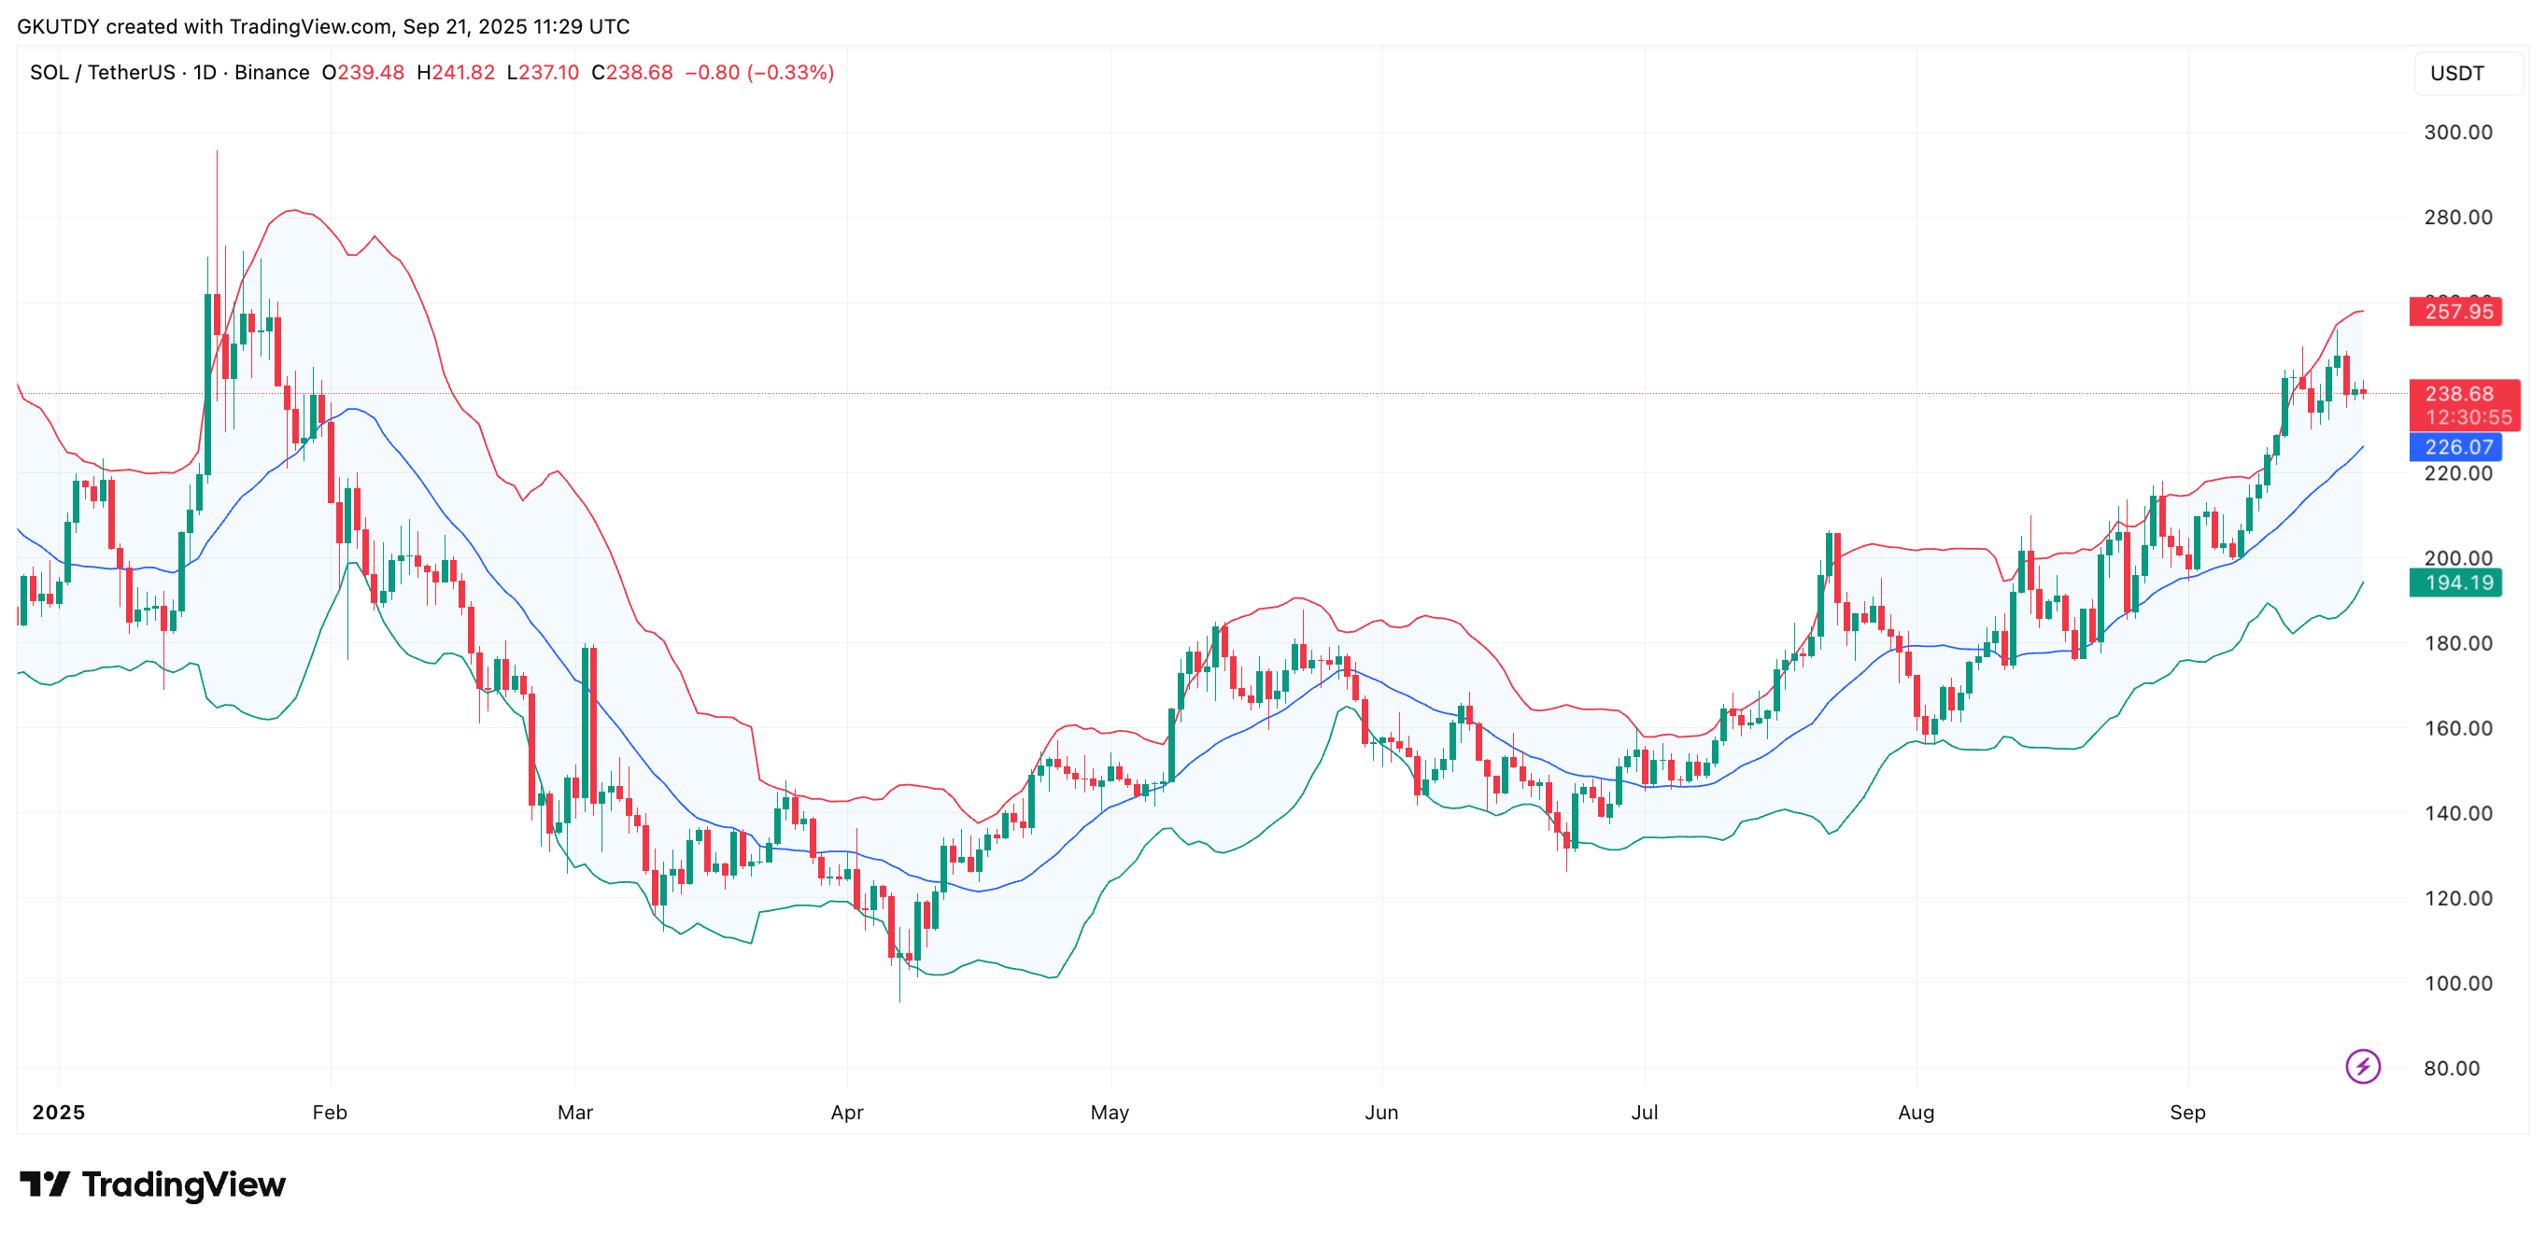The height and width of the screenshot is (1235, 2546).
Task: Click the green 194.19 lower band tag
Action: (x=2456, y=582)
